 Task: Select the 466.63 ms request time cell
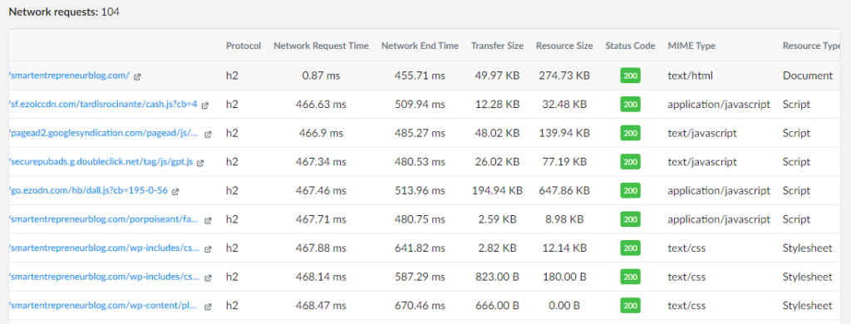[x=322, y=105]
